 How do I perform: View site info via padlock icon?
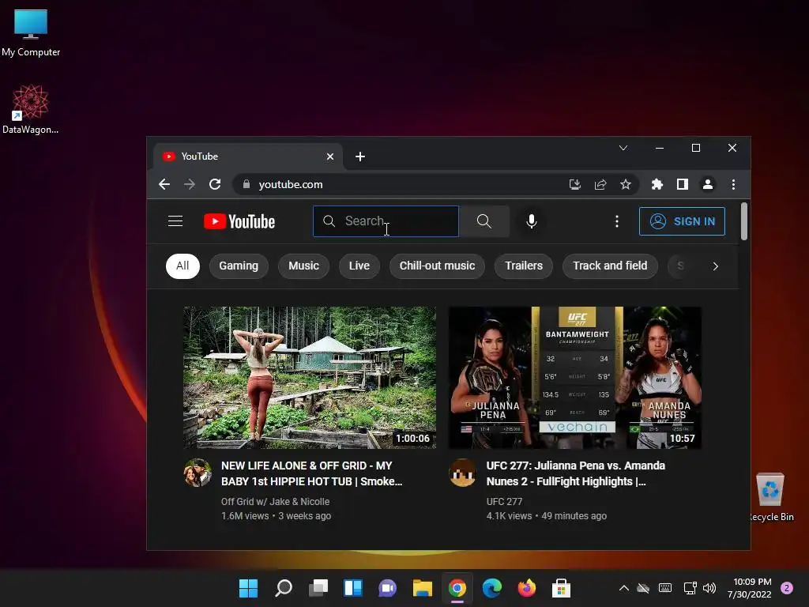[246, 184]
